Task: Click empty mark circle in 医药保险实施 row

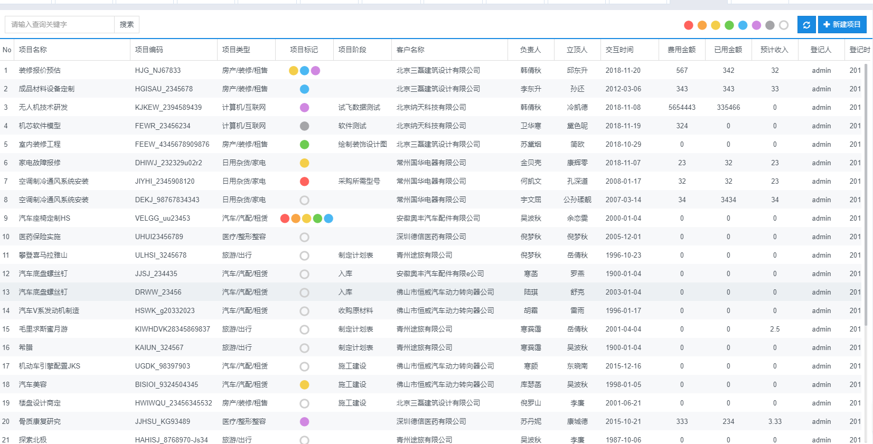Action: click(x=304, y=237)
